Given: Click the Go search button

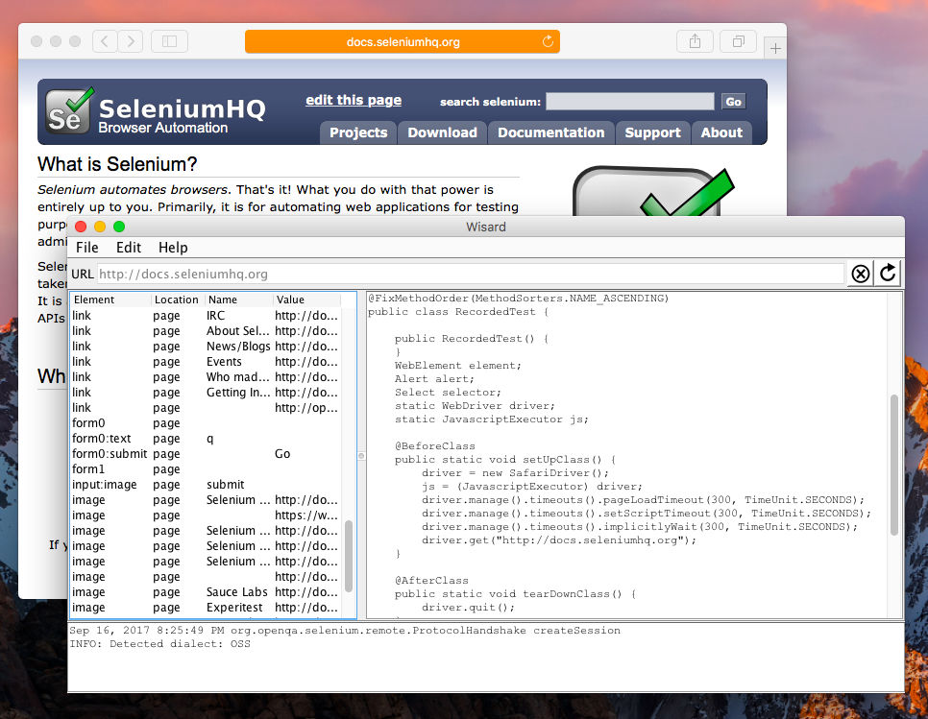Looking at the screenshot, I should 733,102.
